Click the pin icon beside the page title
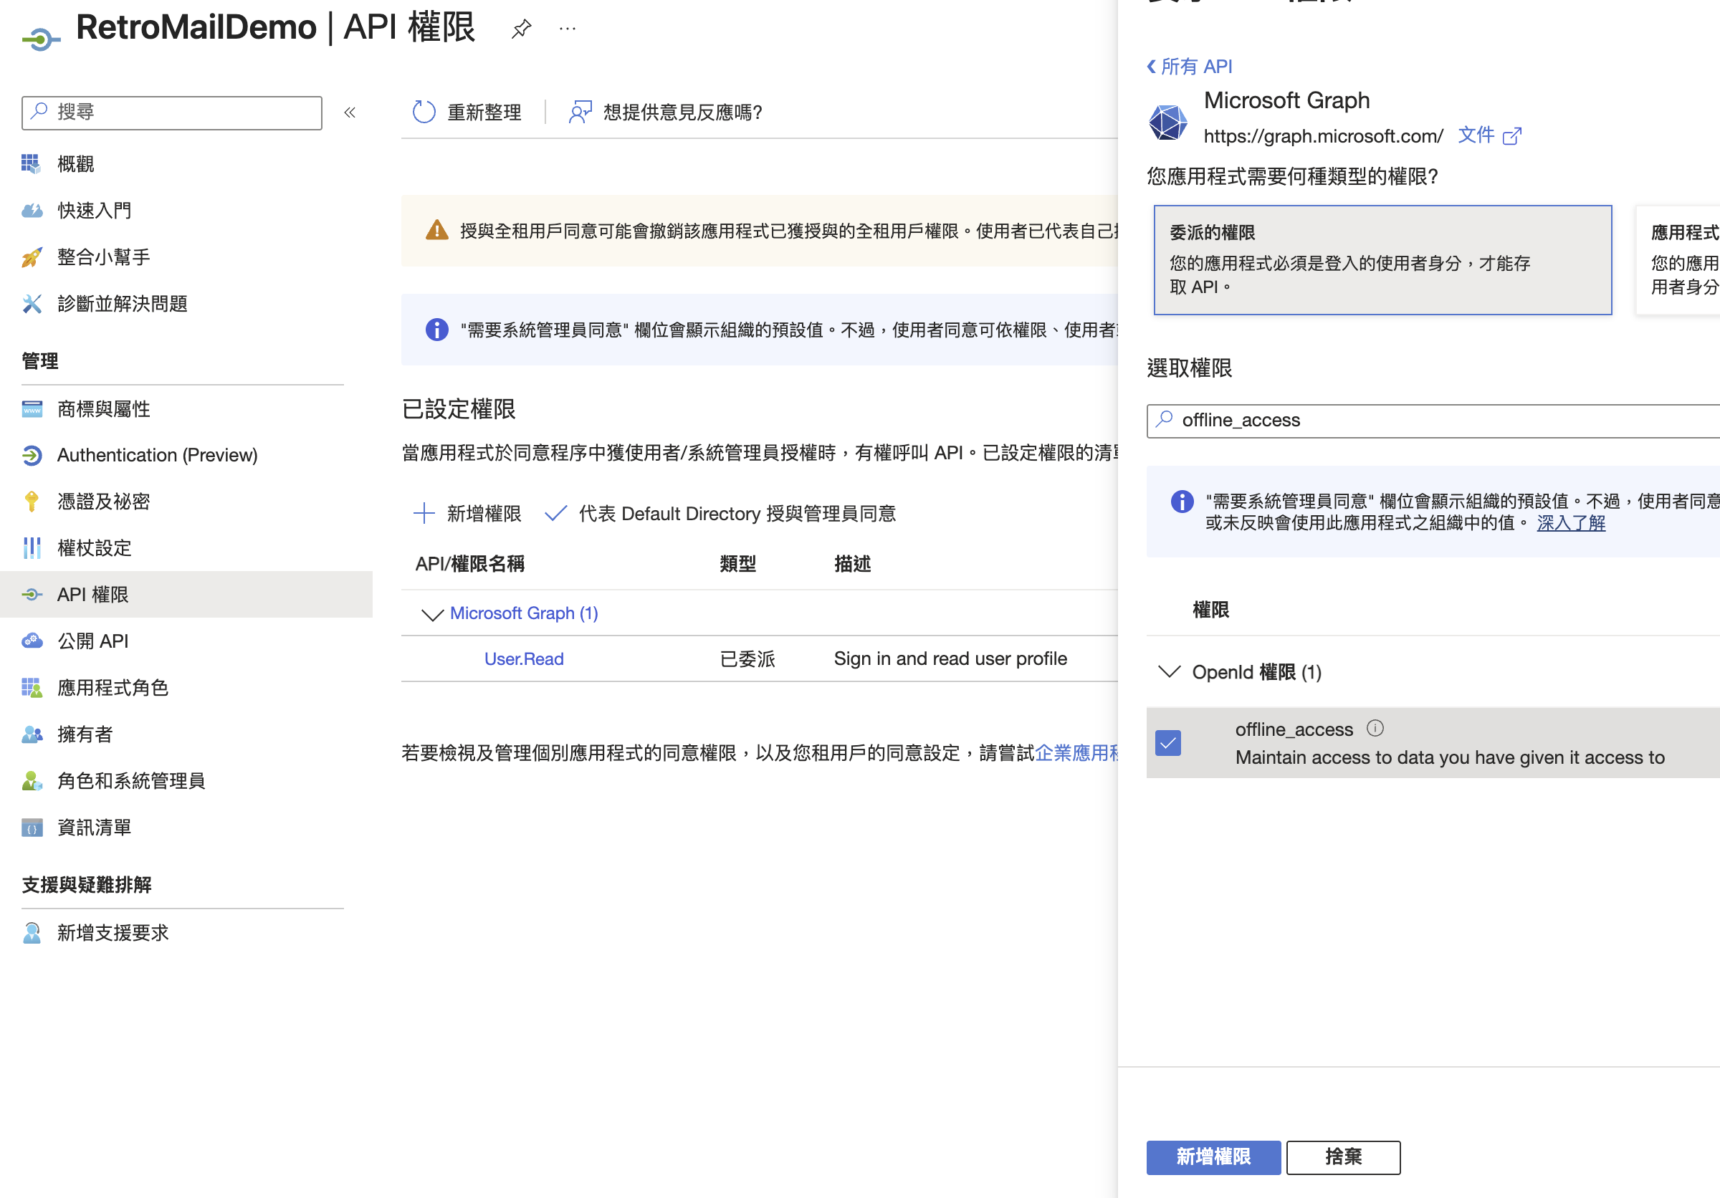 point(522,29)
